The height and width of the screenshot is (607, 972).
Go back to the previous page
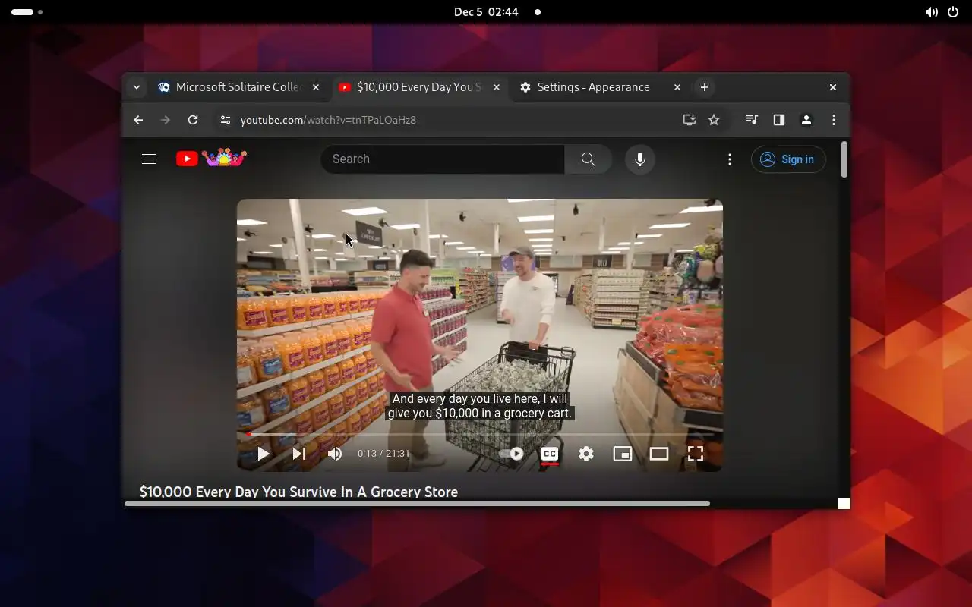[138, 120]
